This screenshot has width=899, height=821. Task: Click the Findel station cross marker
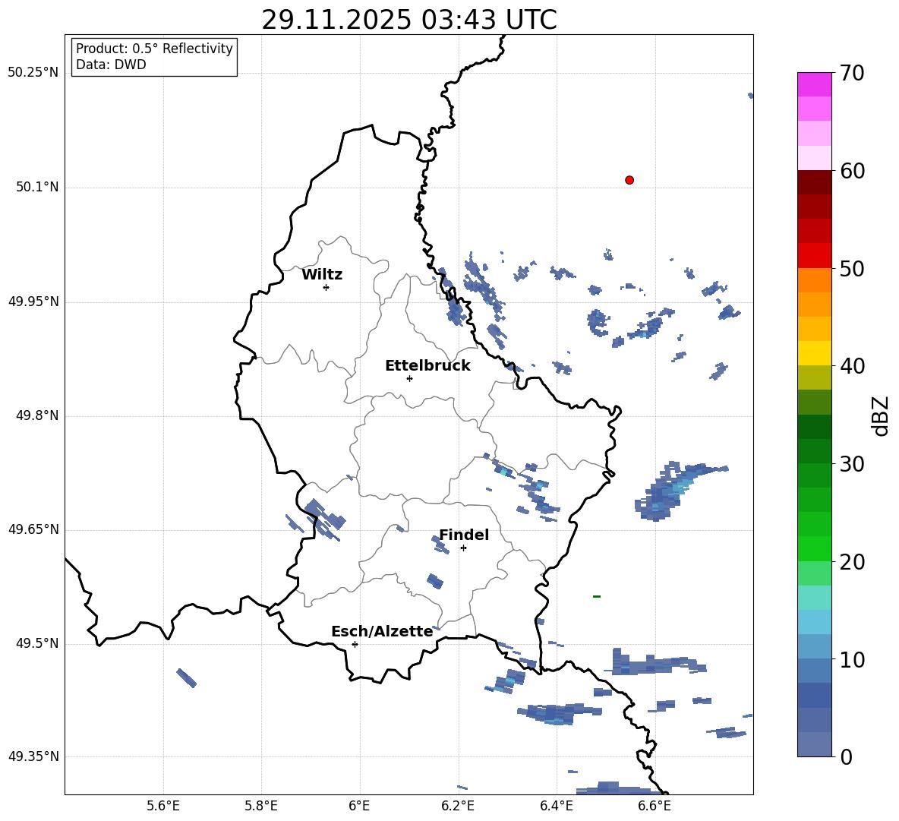pos(463,548)
